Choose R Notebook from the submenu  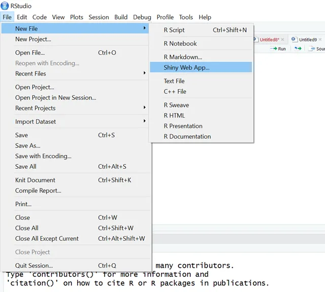click(201, 44)
